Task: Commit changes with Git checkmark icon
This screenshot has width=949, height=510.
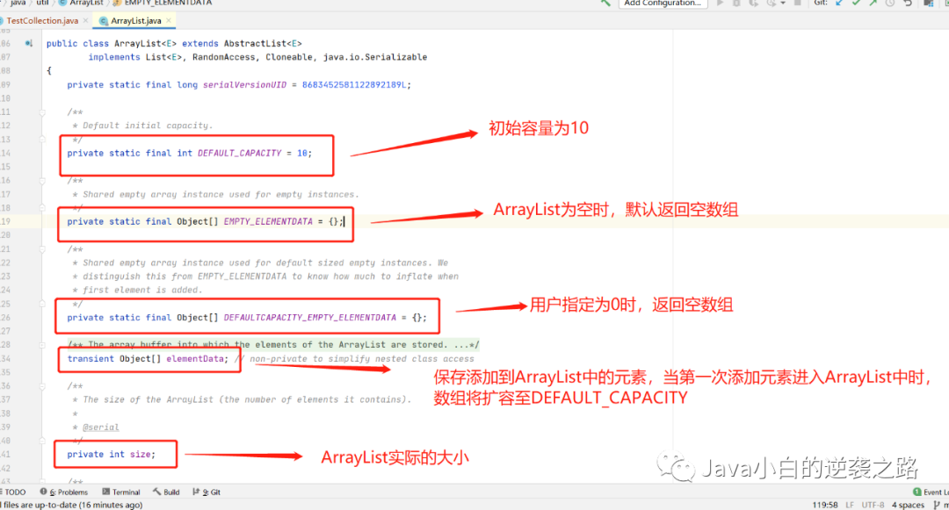Action: point(856,3)
